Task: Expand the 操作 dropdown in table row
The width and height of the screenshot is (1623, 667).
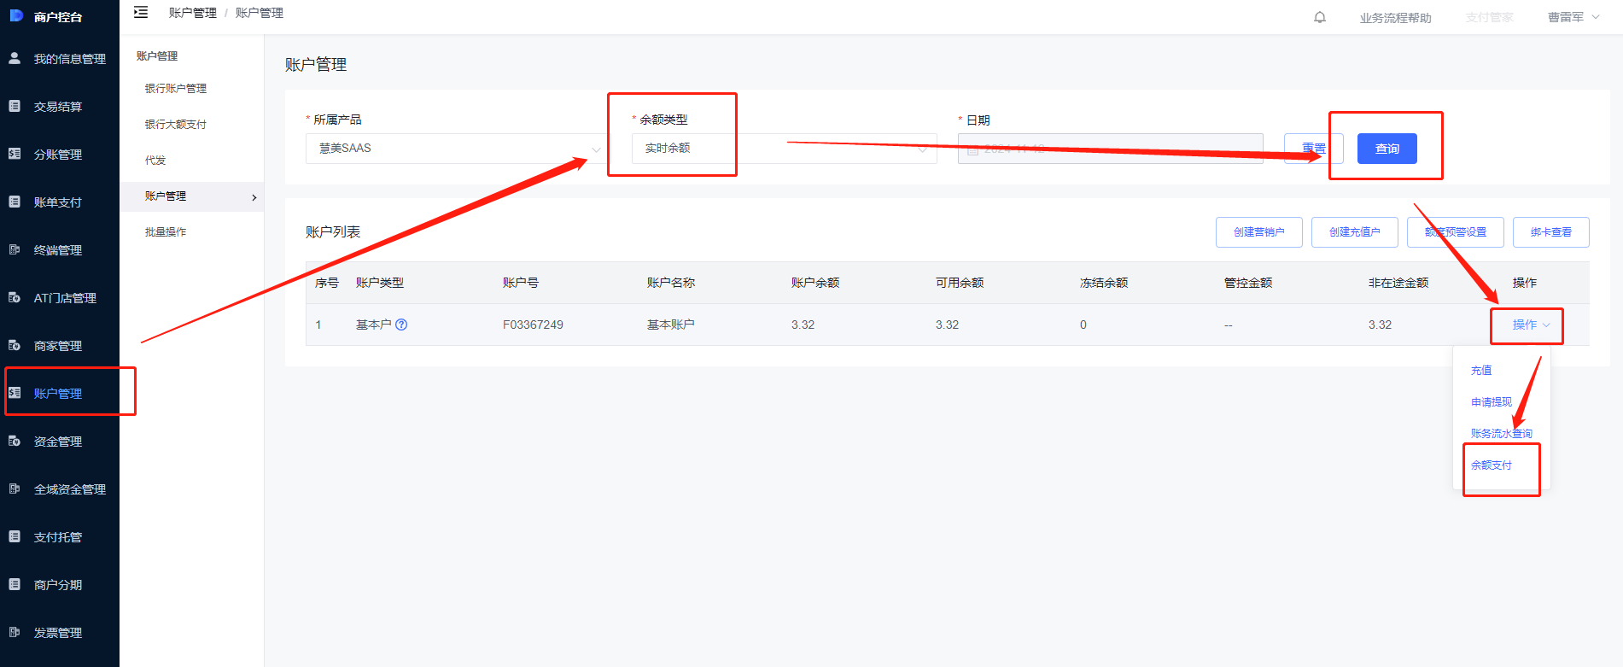Action: coord(1530,325)
